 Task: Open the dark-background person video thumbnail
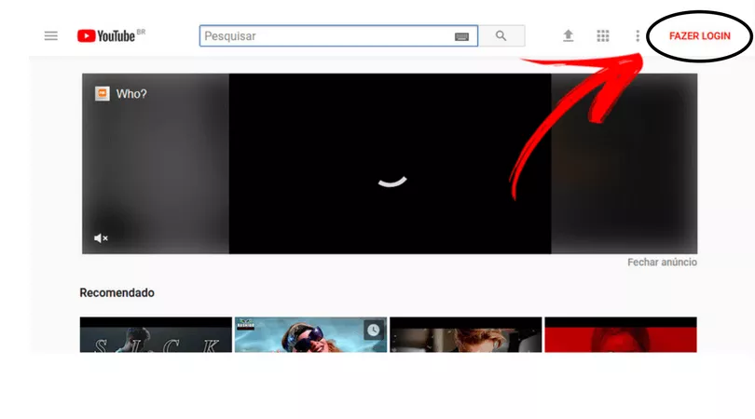466,335
